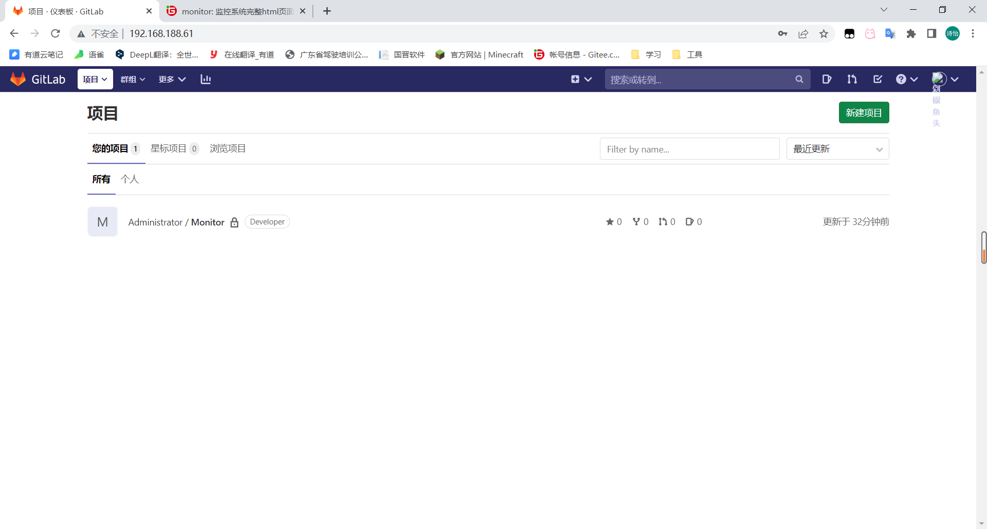Click the private project lock icon

coord(234,222)
